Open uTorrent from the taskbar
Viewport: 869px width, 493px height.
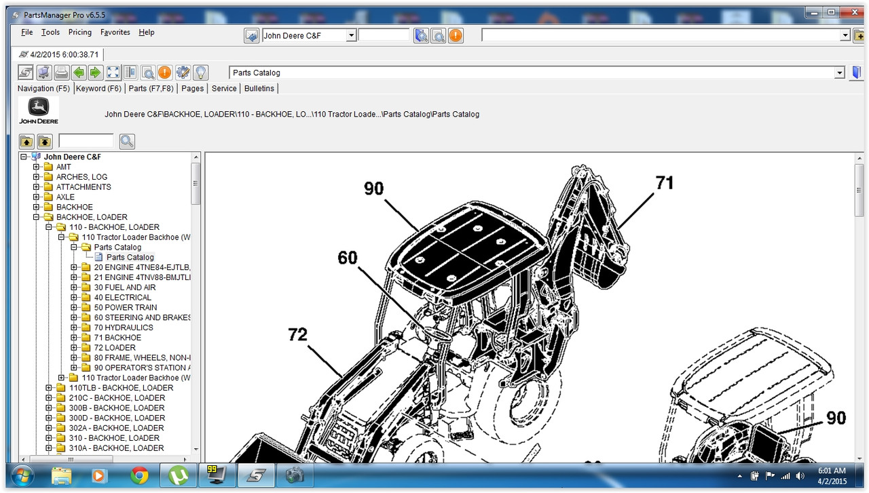pyautogui.click(x=178, y=476)
